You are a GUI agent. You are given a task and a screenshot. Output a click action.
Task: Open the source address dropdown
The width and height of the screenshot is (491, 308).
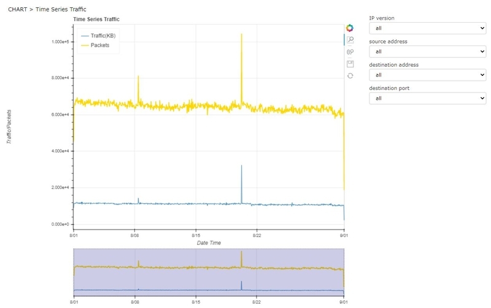(427, 51)
